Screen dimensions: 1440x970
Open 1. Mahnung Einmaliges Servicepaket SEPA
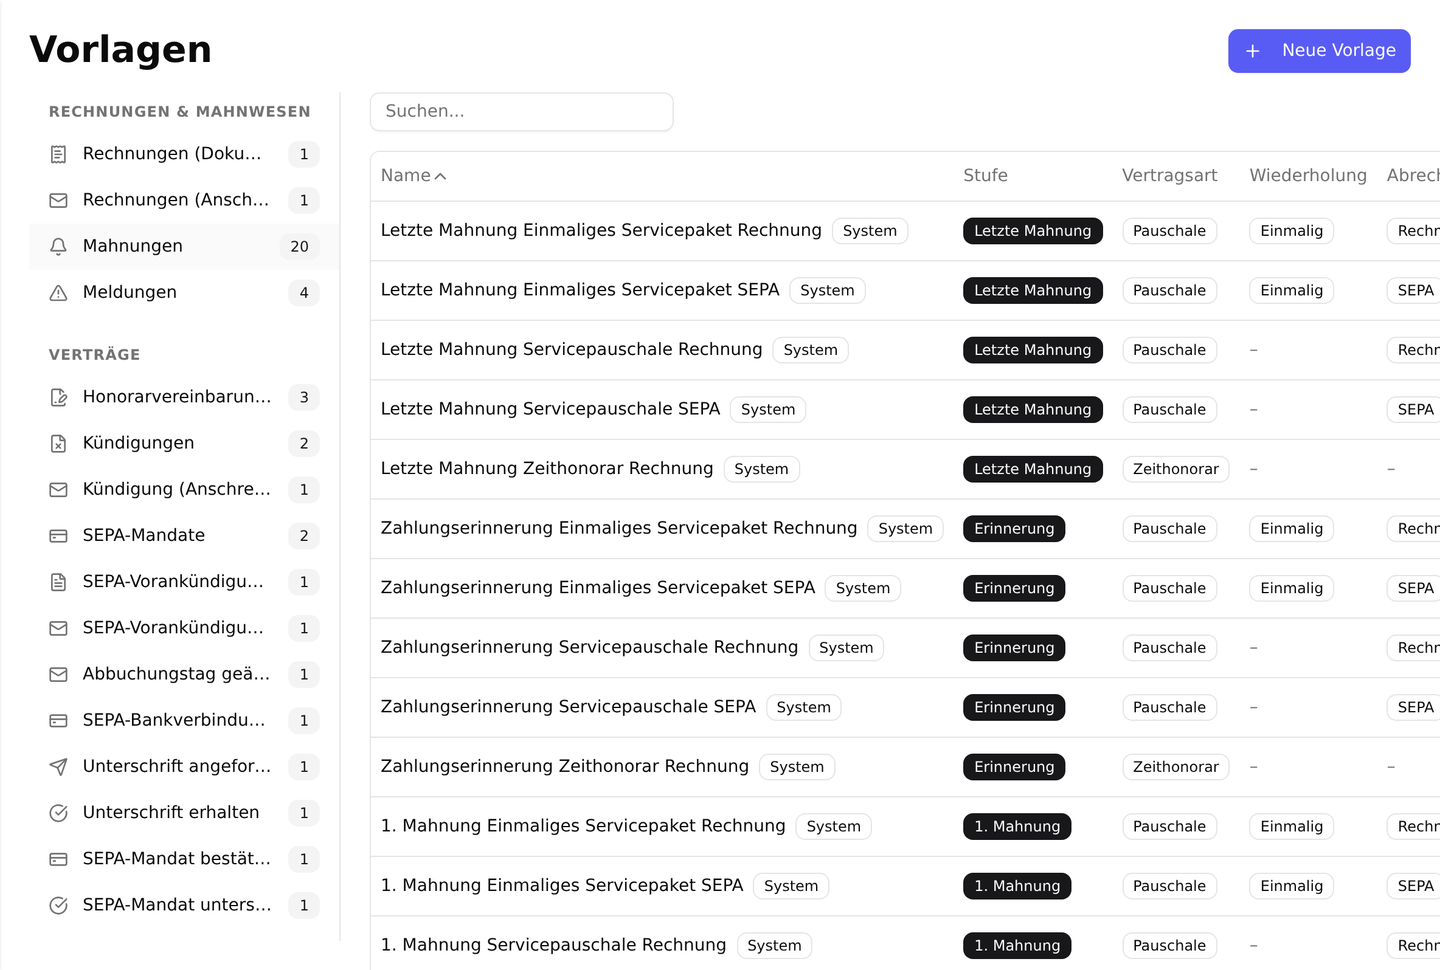point(562,886)
